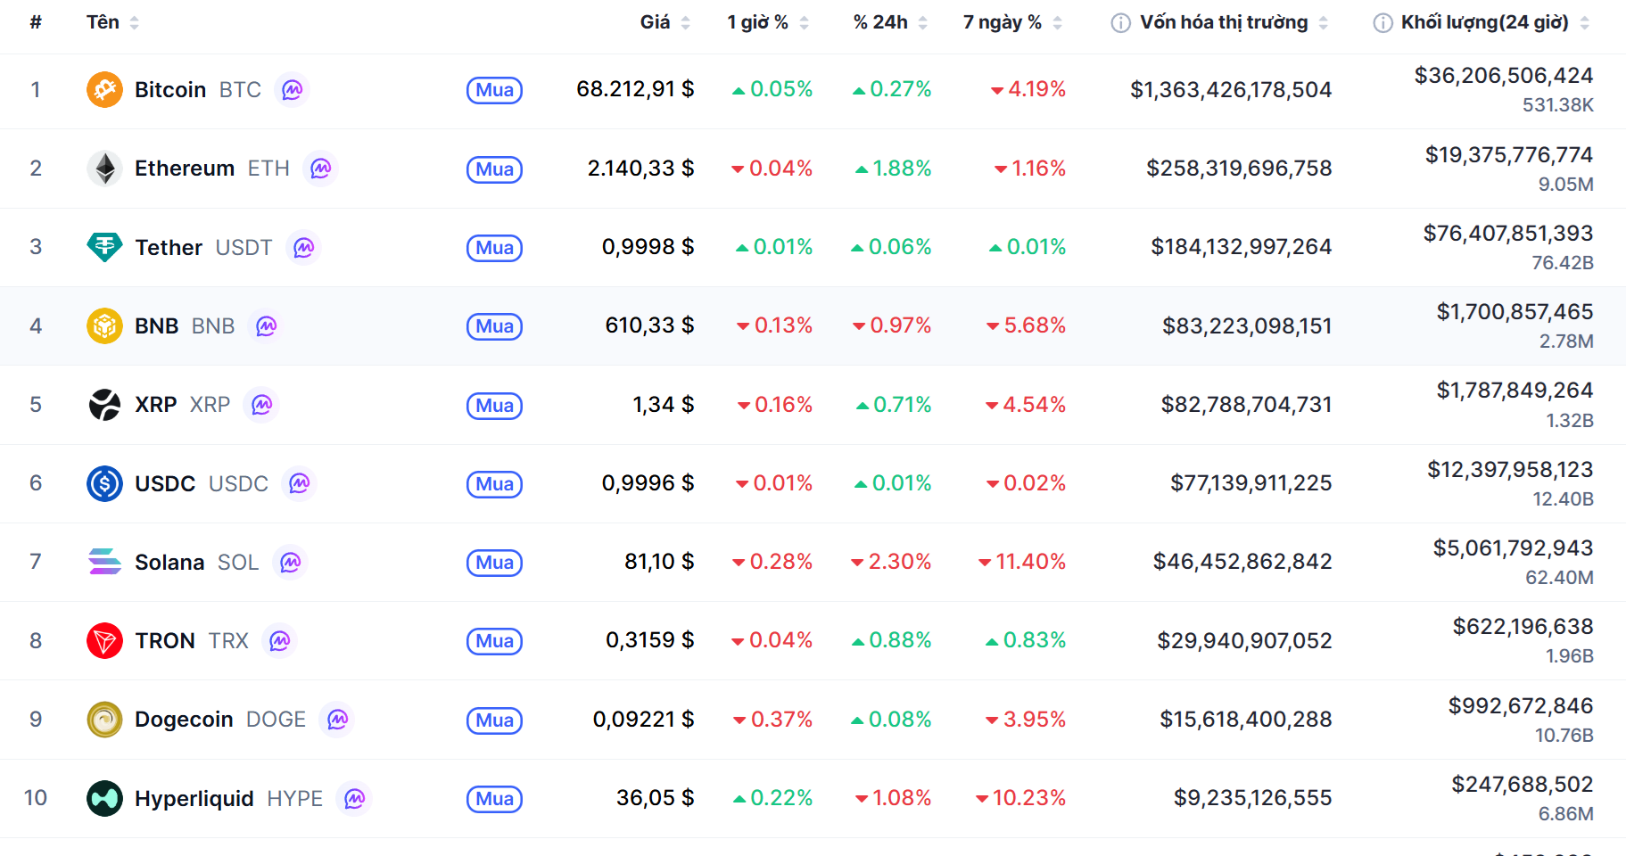Viewport: 1626px width, 856px height.
Task: Open the USDC coin name link
Action: pyautogui.click(x=165, y=483)
